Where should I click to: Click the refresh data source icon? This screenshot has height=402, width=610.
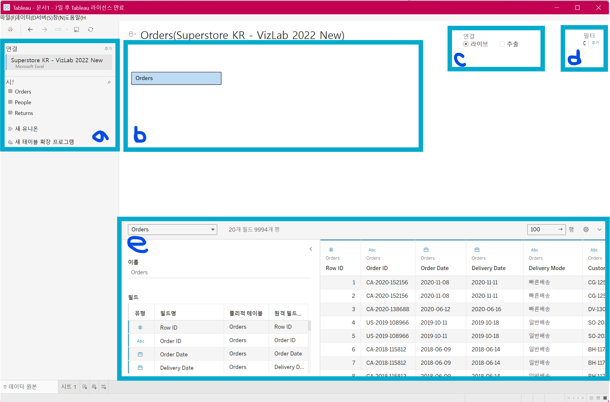click(91, 29)
